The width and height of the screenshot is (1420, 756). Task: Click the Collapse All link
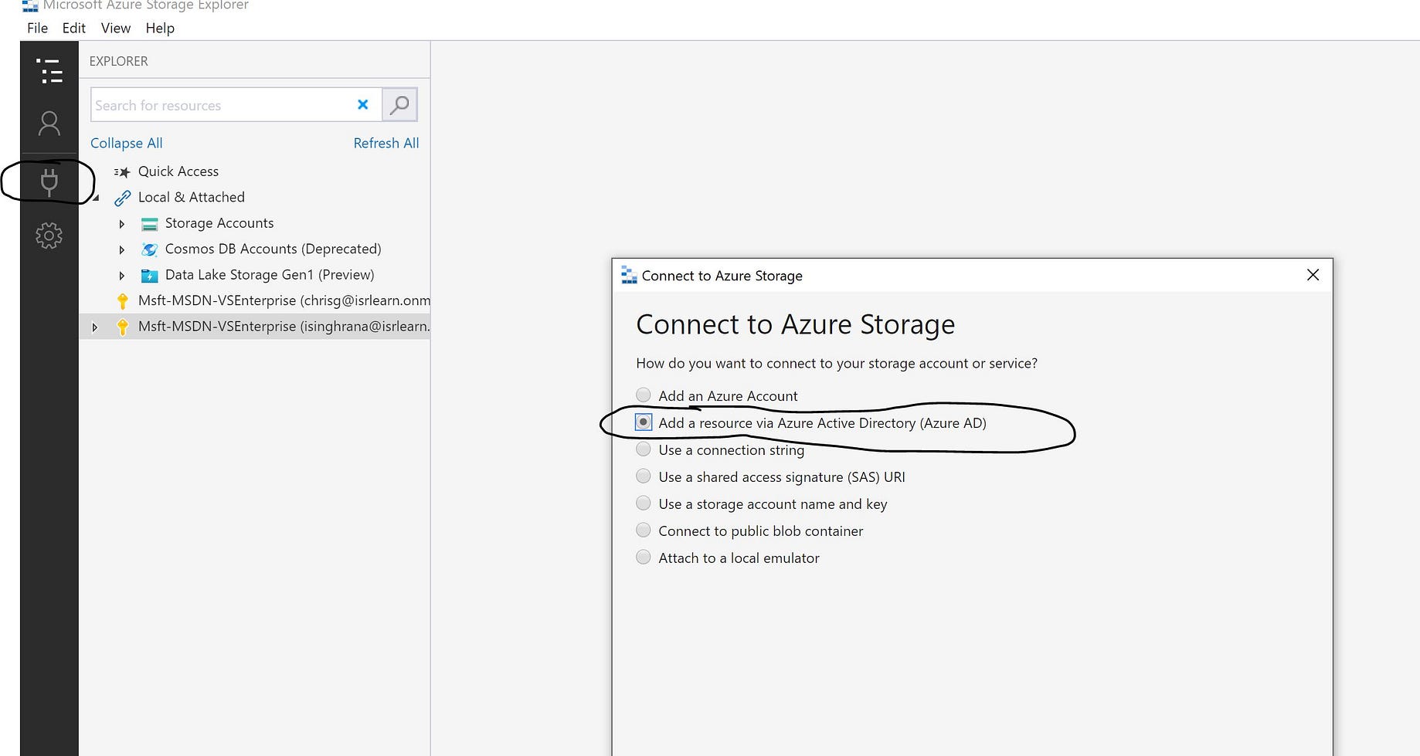coord(126,143)
